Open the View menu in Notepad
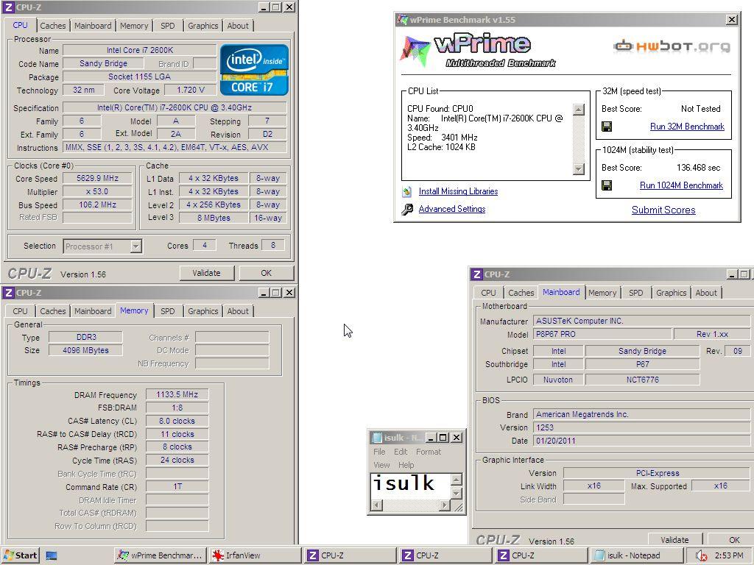754x565 pixels. tap(381, 465)
